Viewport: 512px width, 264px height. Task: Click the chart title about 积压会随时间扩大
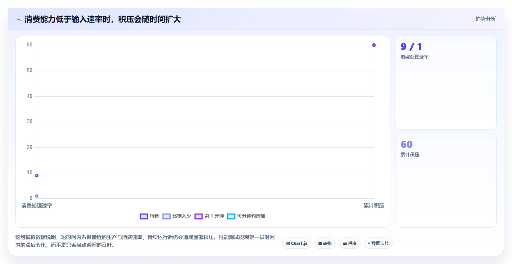[102, 19]
